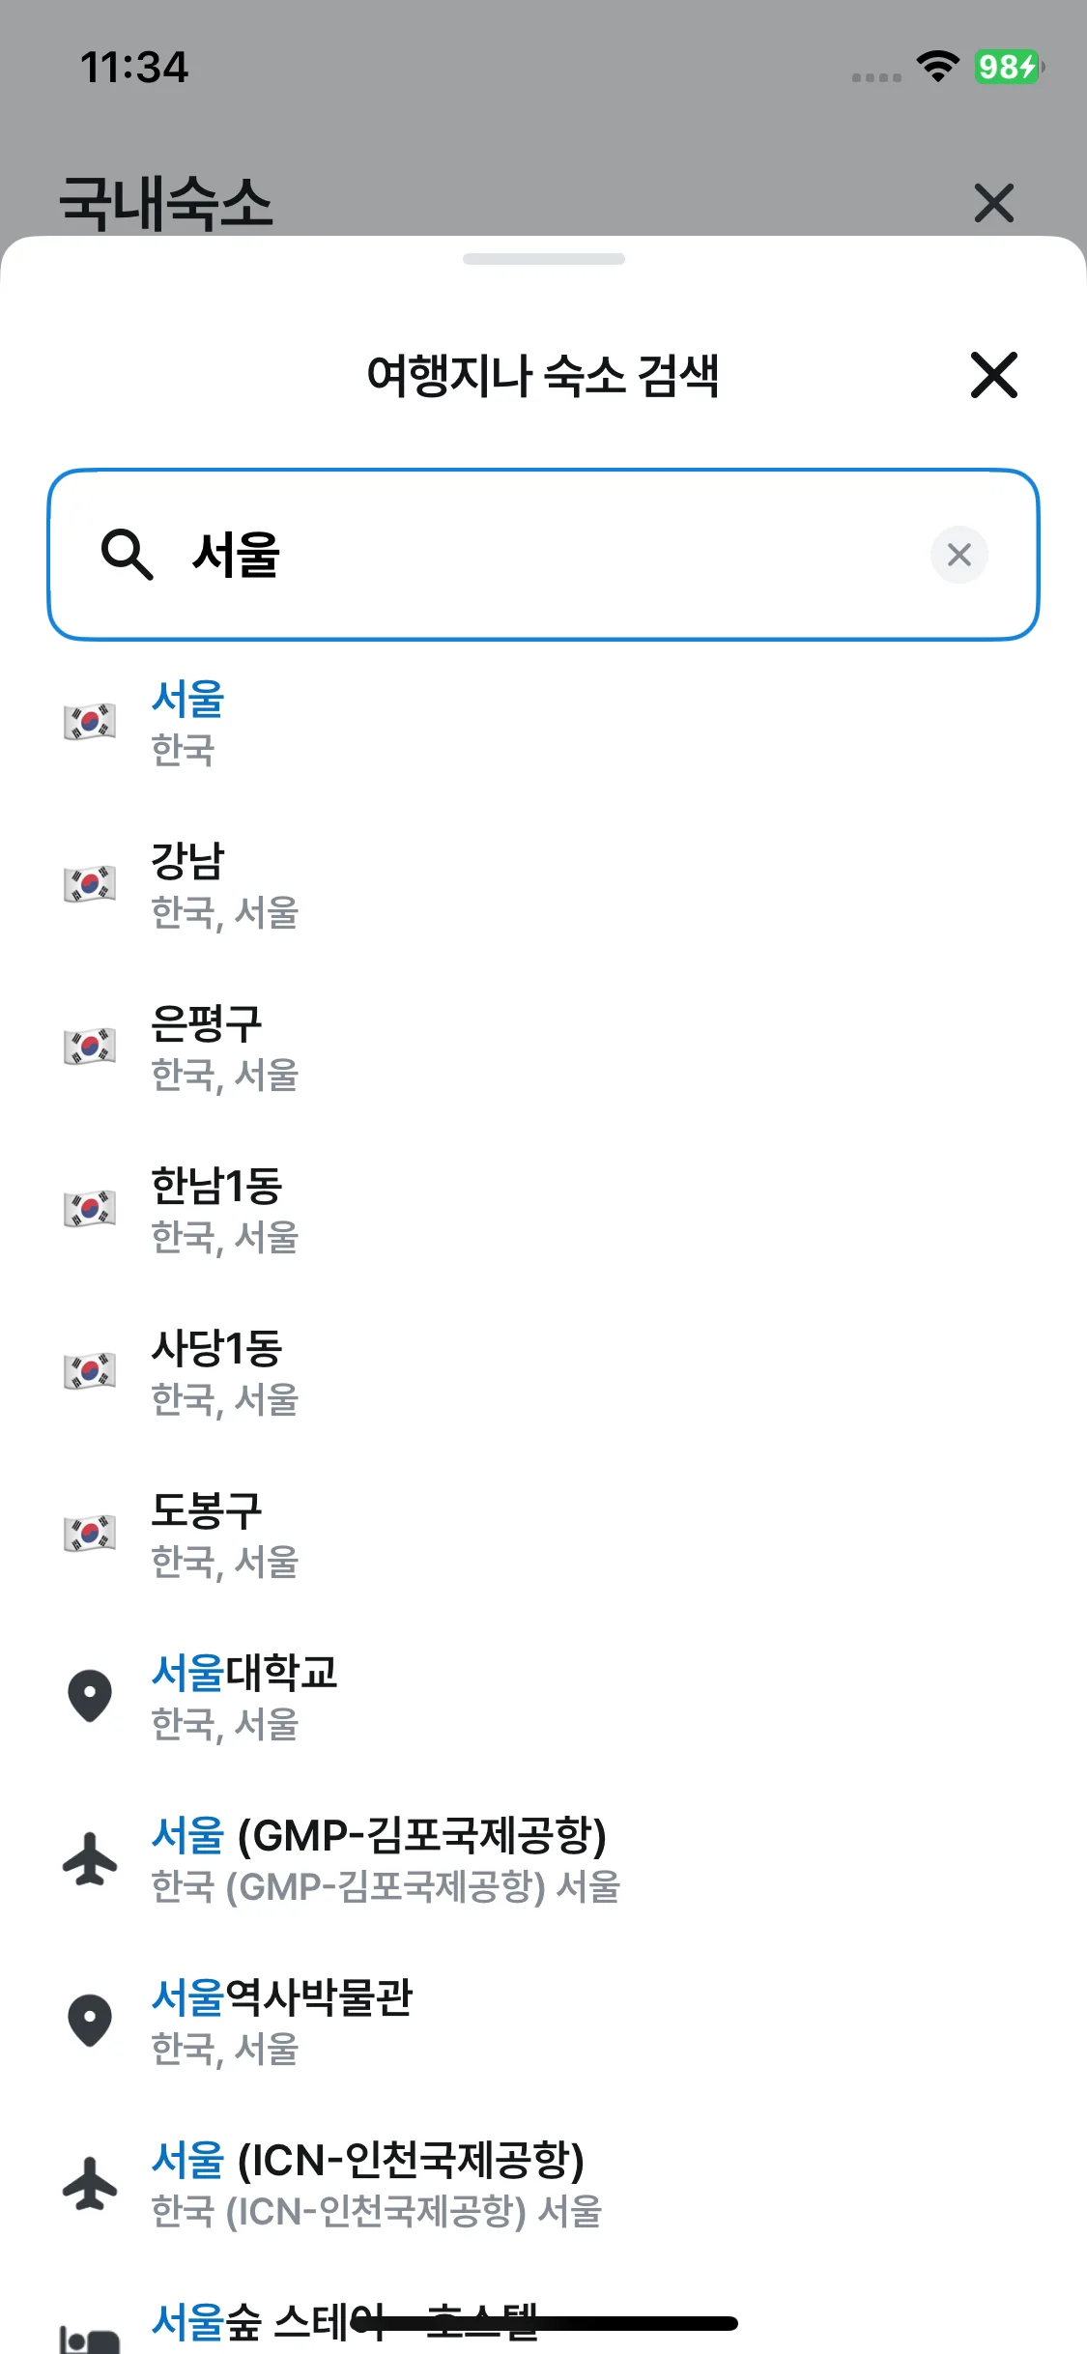Pick the 사당1동 suggestion
The width and height of the screenshot is (1087, 2354).
[216, 1371]
